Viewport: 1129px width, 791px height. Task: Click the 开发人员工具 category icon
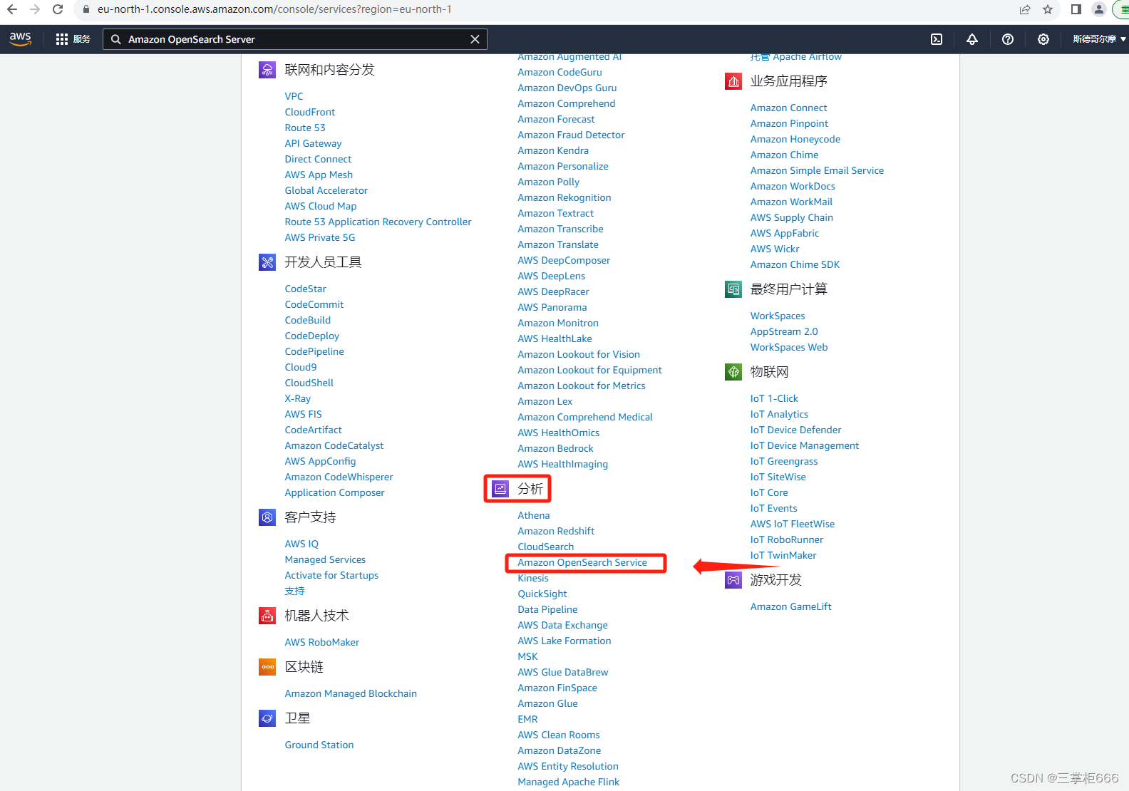[267, 262]
